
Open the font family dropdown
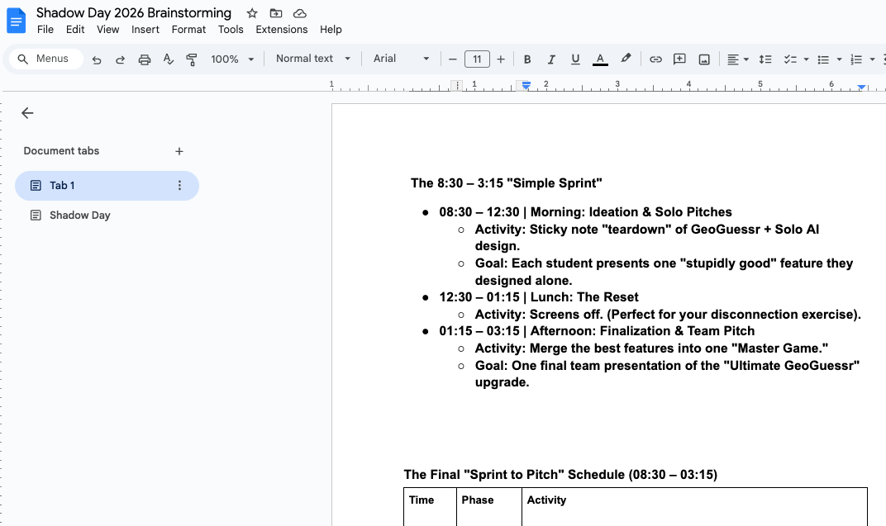point(401,59)
